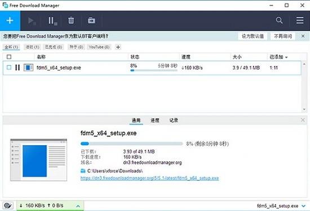This screenshot has height=211, width=310.
Task: Click the size column header
Action: click(237, 57)
